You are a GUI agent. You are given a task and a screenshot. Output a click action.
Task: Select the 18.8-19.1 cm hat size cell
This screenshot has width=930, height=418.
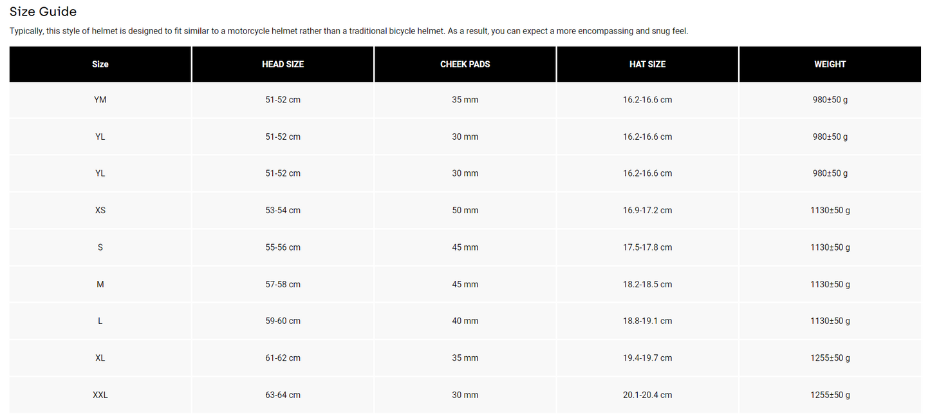click(x=647, y=321)
